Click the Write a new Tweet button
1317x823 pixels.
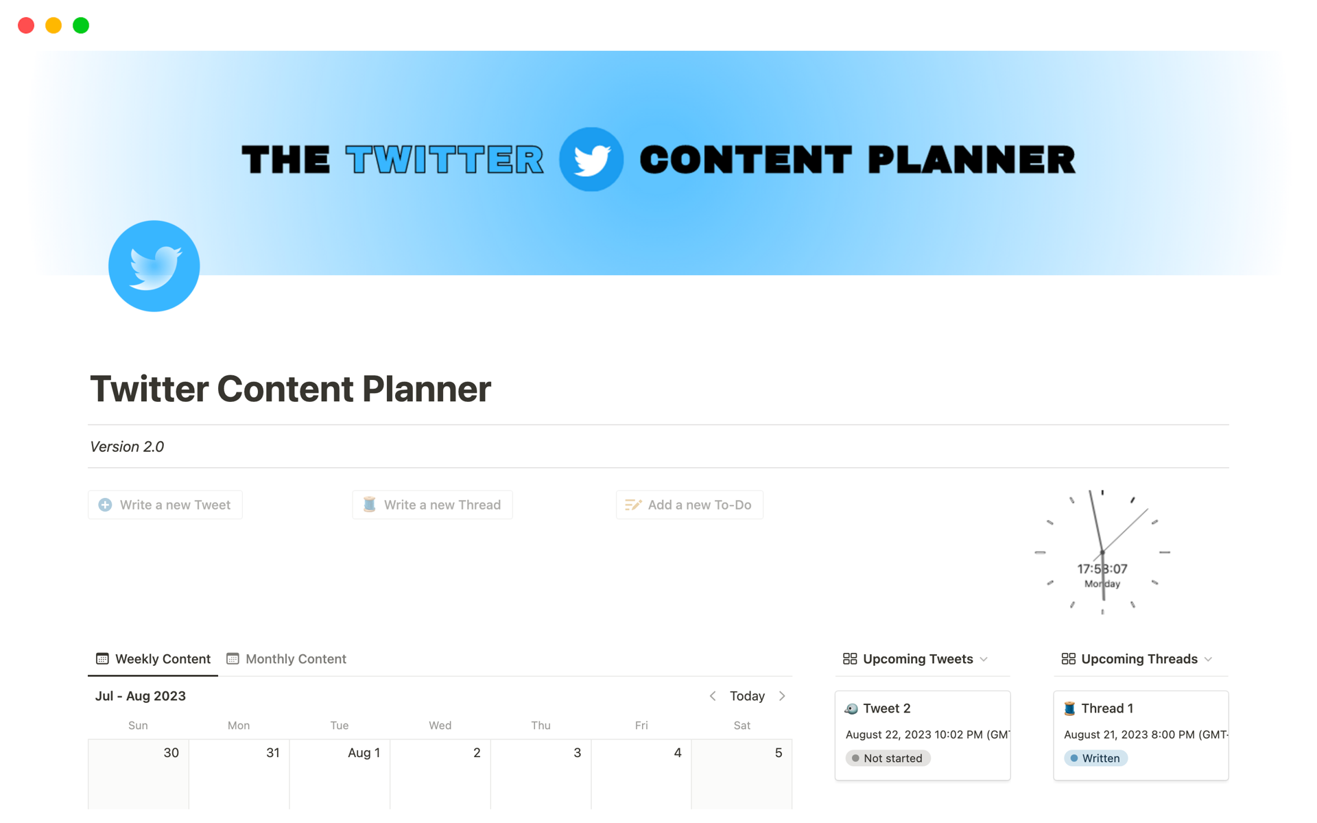click(x=165, y=504)
